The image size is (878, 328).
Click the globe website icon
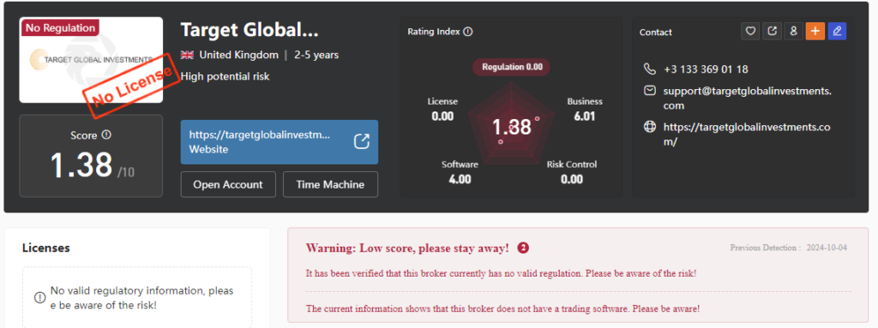pos(650,127)
